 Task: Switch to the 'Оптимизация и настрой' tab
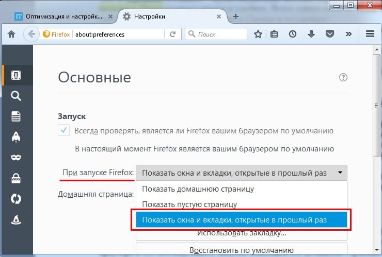[x=58, y=16]
